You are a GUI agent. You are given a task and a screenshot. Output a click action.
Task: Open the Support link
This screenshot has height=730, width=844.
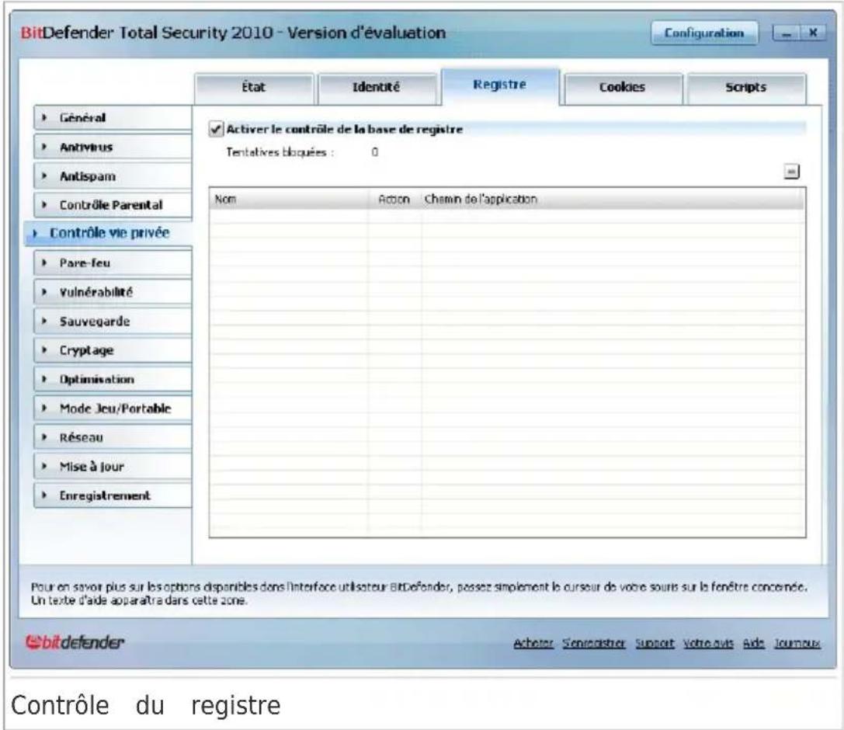(655, 643)
